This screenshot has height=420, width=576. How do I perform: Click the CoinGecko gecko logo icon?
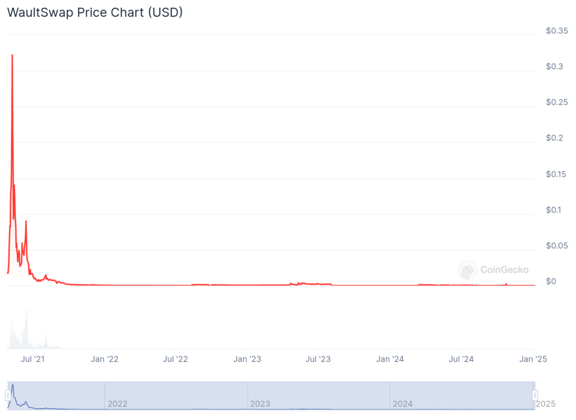(467, 270)
